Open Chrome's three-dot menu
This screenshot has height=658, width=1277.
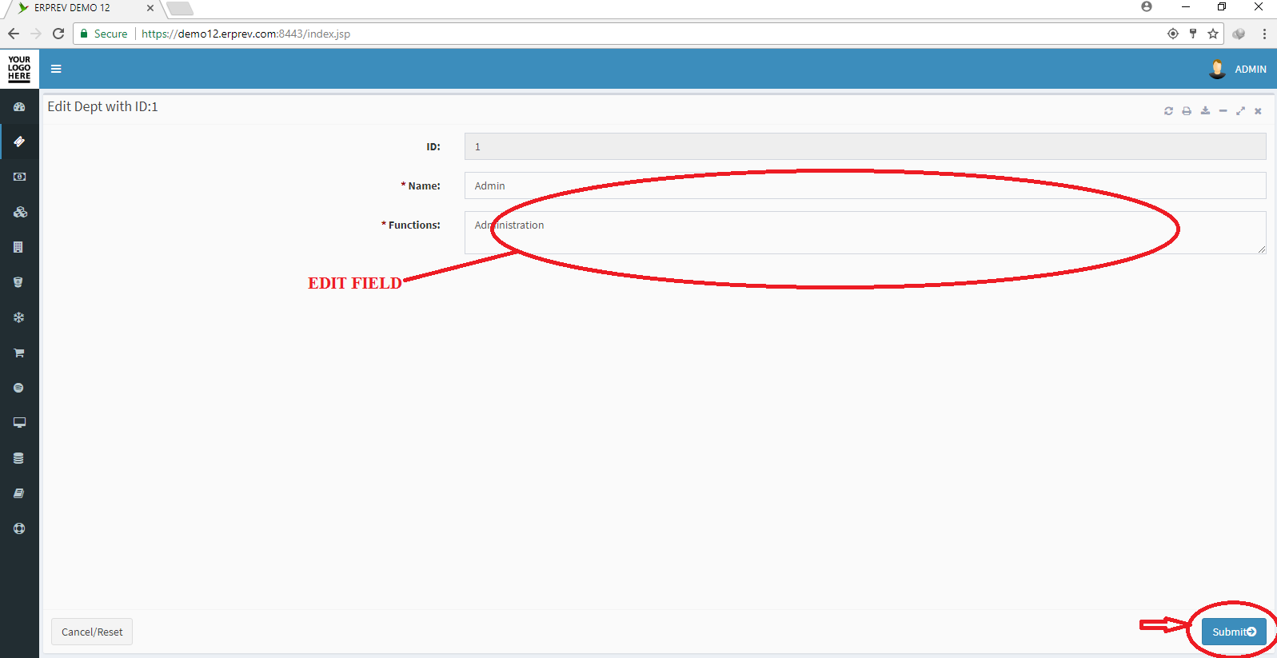tap(1264, 34)
